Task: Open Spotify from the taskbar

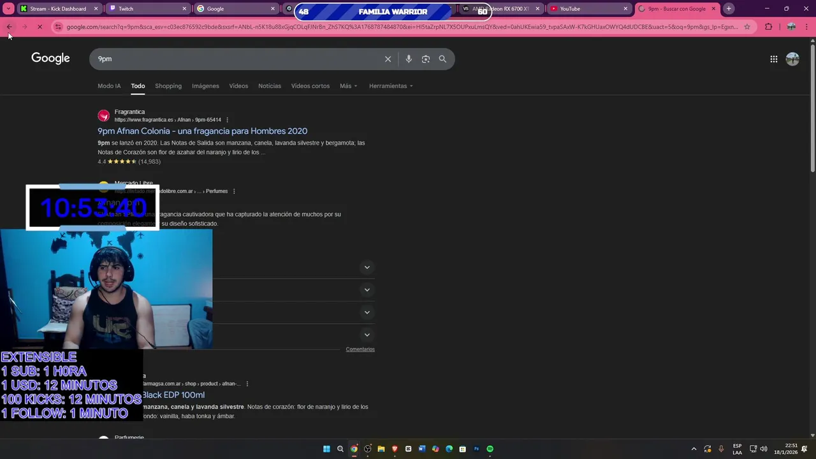Action: pyautogui.click(x=490, y=449)
